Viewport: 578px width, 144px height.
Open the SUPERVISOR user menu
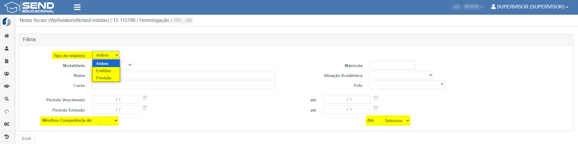pos(530,7)
